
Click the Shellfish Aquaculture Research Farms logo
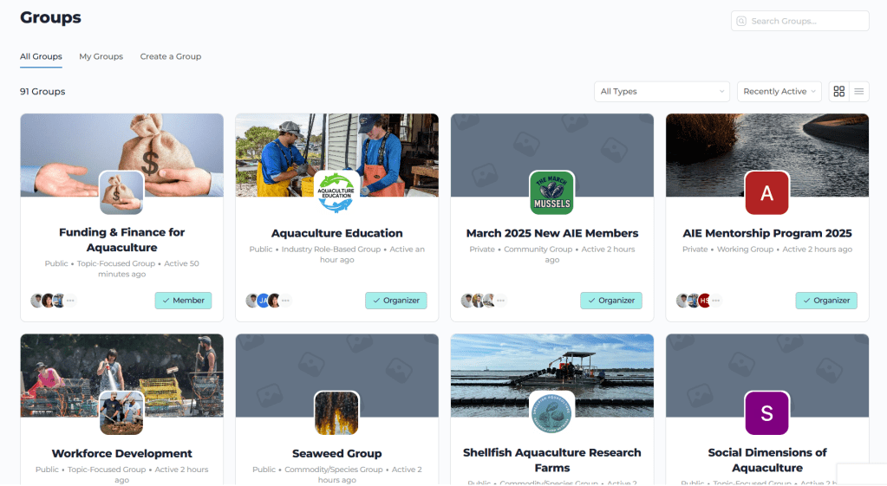(x=551, y=412)
